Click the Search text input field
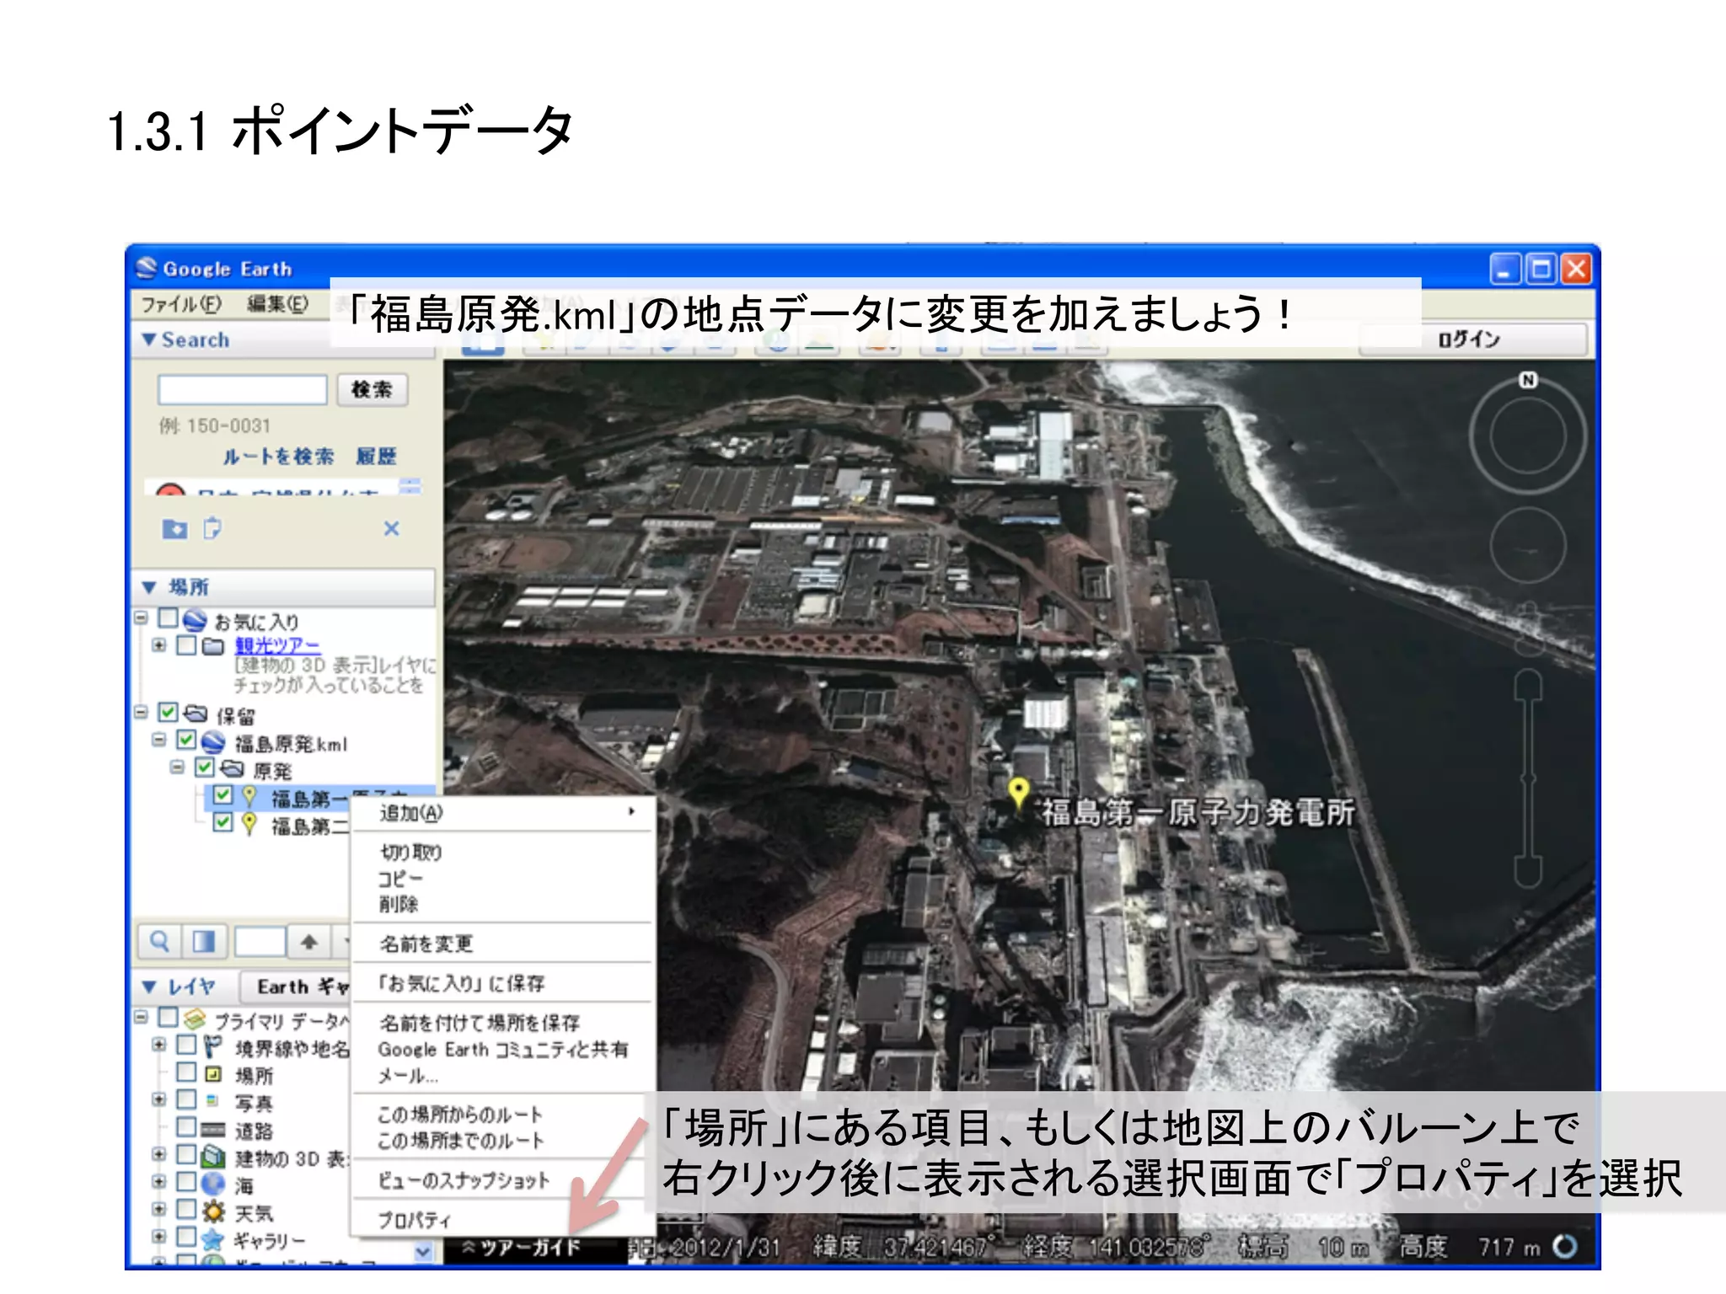The width and height of the screenshot is (1726, 1294). (x=243, y=389)
